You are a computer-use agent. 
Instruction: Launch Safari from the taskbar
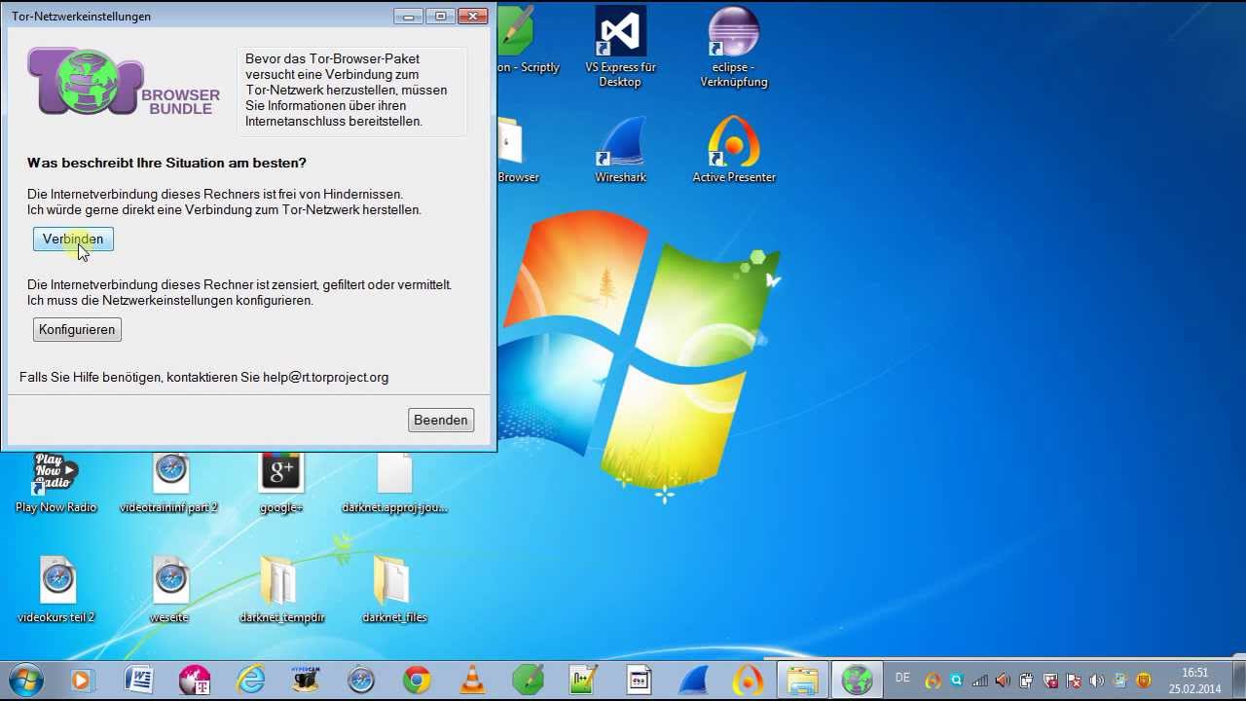point(361,680)
